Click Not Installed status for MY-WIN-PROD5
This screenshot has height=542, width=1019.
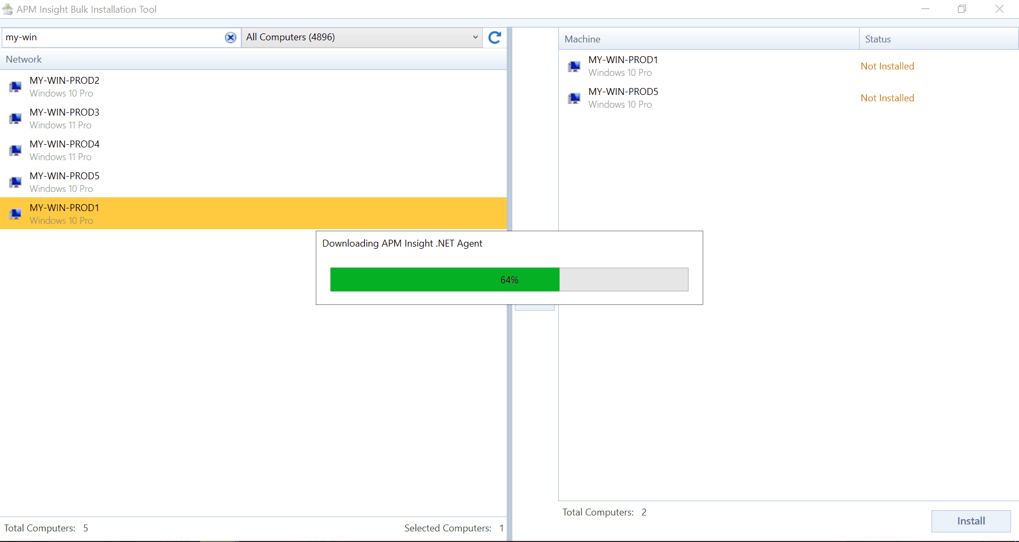coord(887,98)
